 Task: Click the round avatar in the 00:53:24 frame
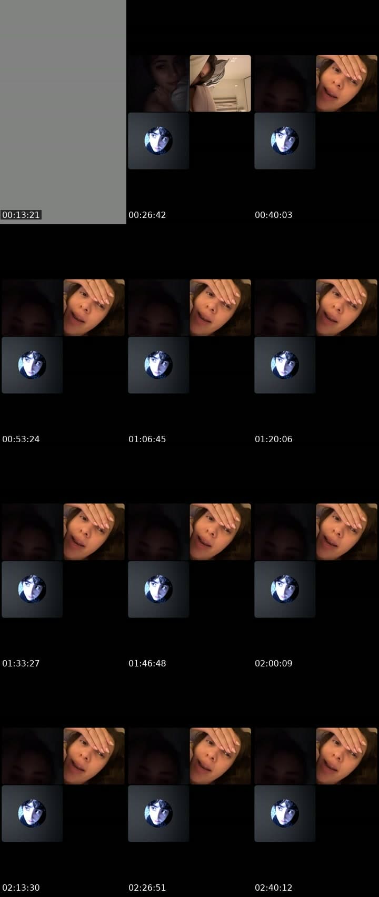[x=32, y=365]
